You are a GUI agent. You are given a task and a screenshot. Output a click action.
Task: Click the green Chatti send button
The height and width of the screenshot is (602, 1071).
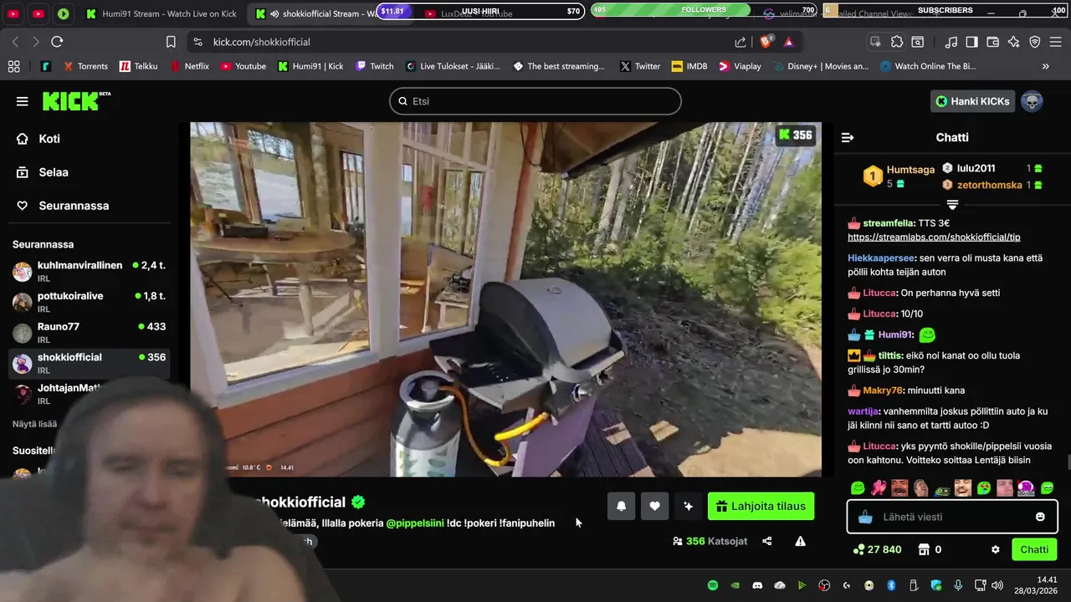(1034, 549)
